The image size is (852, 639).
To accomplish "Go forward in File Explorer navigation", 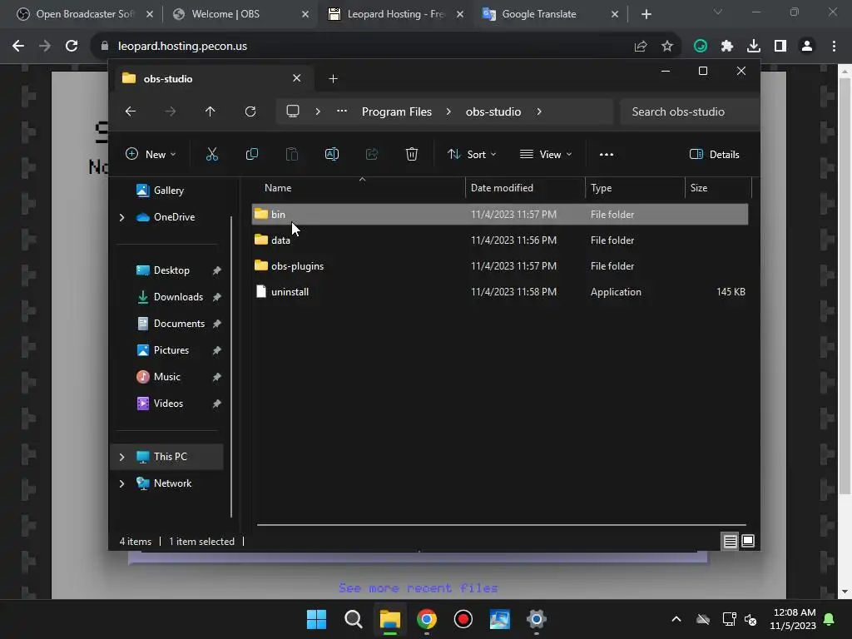I will tap(170, 111).
